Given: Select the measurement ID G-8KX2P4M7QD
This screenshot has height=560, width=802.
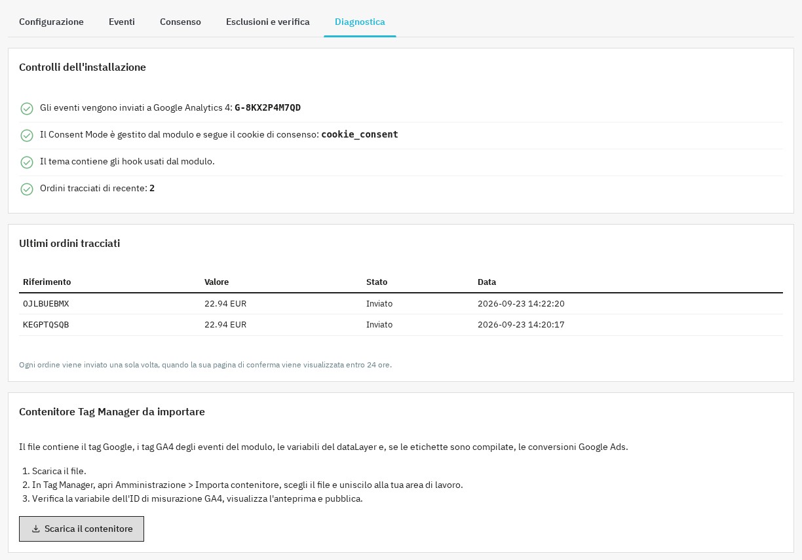Looking at the screenshot, I should point(267,107).
